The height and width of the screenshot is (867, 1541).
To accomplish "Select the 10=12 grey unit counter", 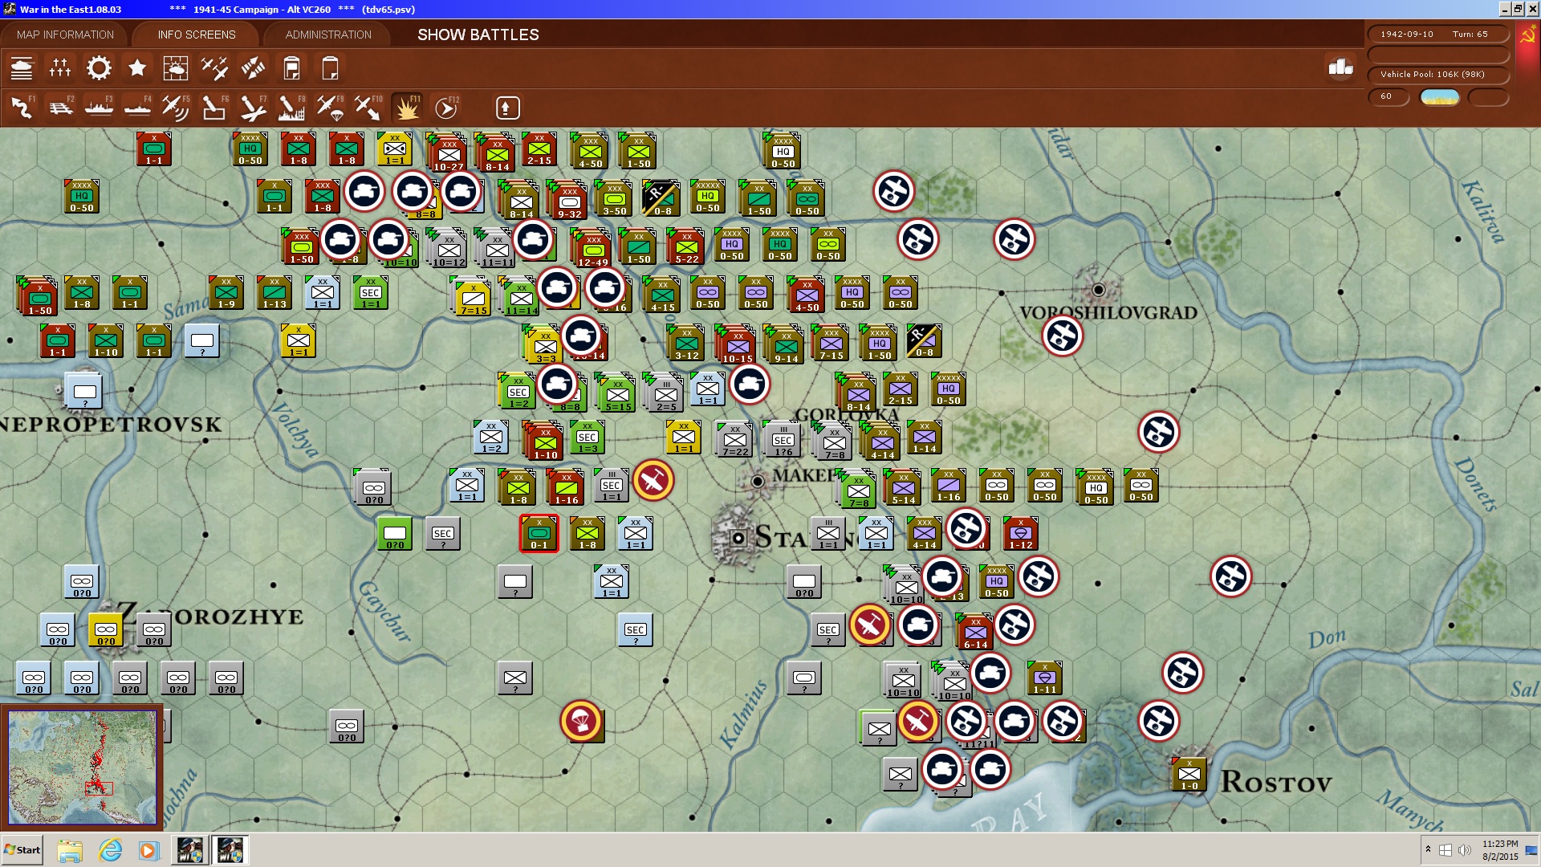I will 449,250.
